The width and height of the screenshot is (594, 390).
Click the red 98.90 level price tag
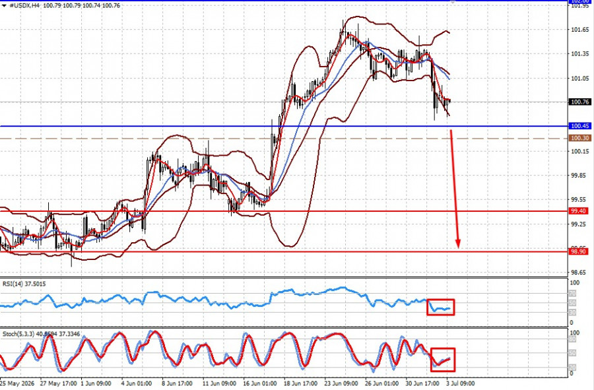click(x=578, y=251)
